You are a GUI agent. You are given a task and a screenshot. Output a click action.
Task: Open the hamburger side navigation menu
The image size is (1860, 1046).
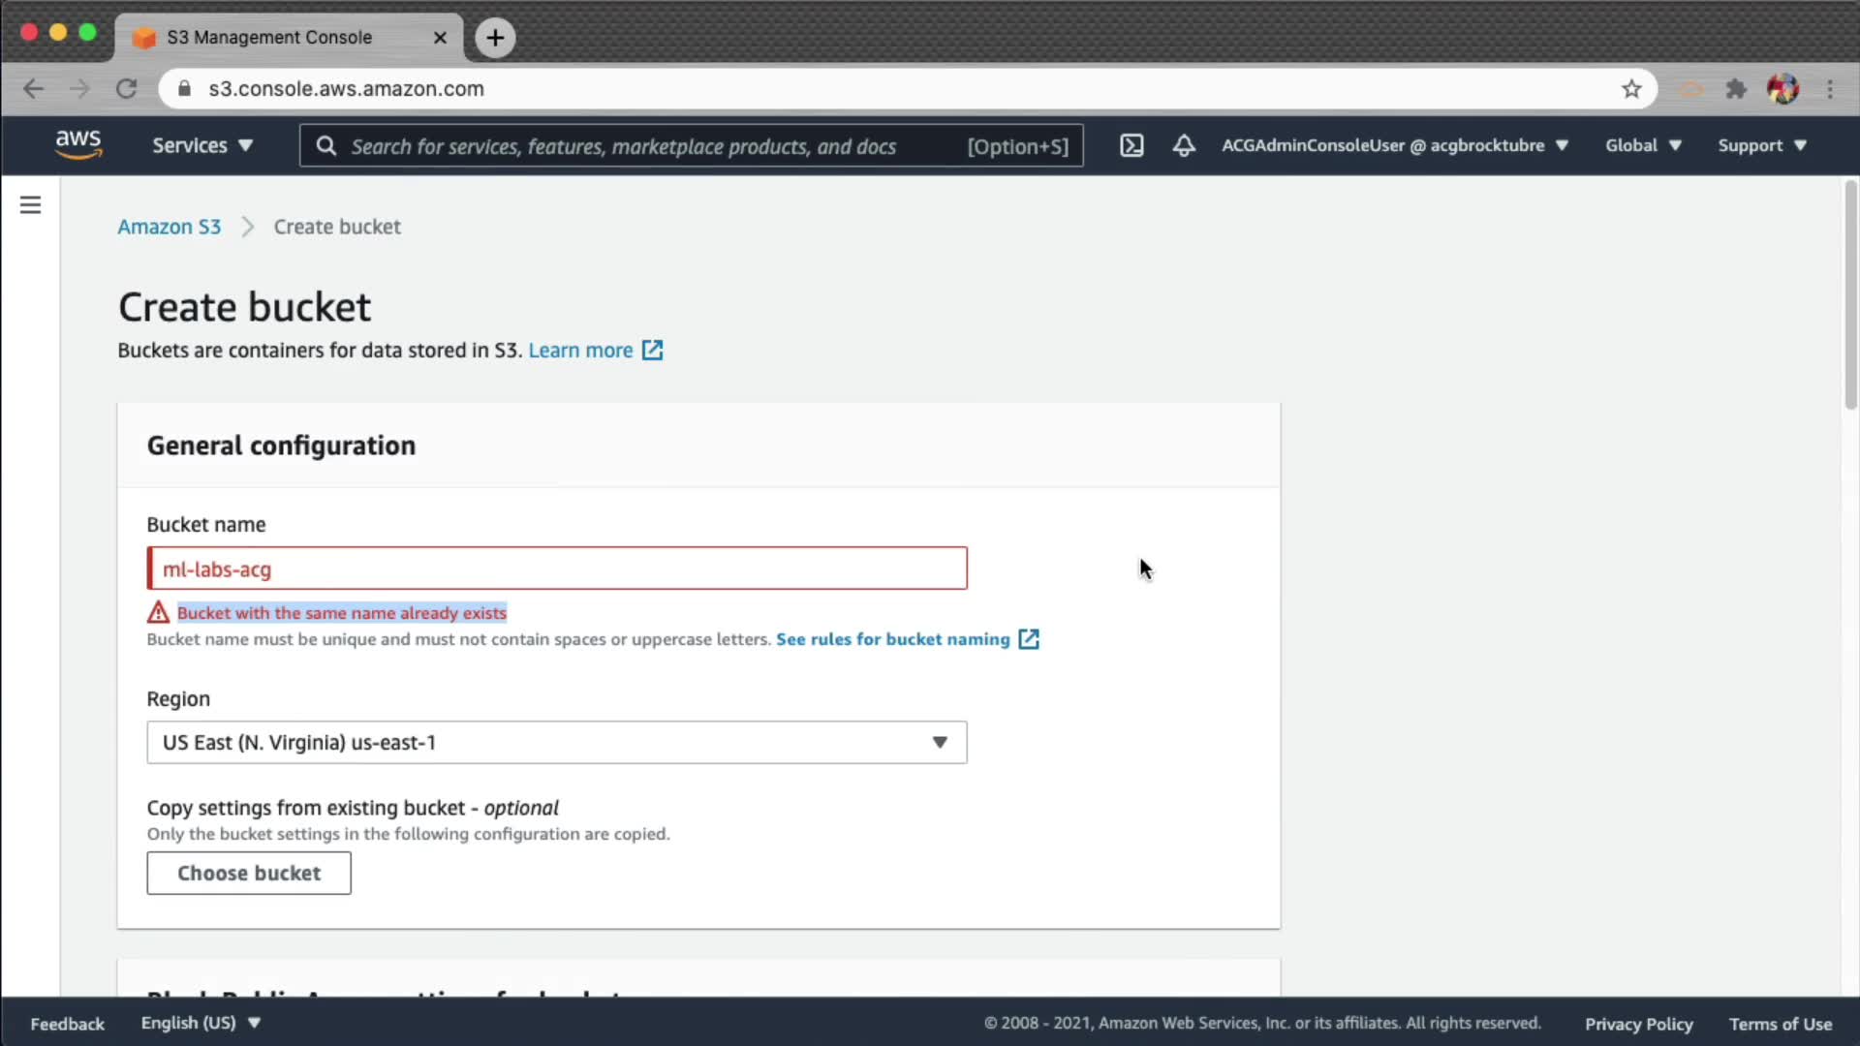pyautogui.click(x=30, y=205)
